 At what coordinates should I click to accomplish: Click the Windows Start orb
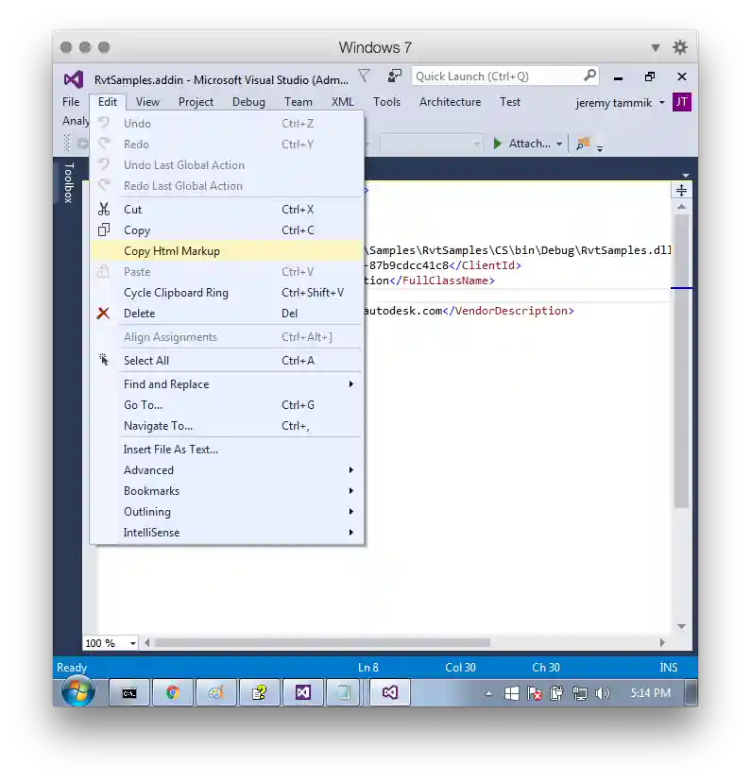click(78, 692)
